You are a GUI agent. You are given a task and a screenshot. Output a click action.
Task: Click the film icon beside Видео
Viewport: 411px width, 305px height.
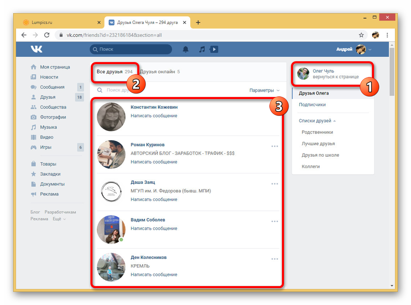pyautogui.click(x=34, y=137)
